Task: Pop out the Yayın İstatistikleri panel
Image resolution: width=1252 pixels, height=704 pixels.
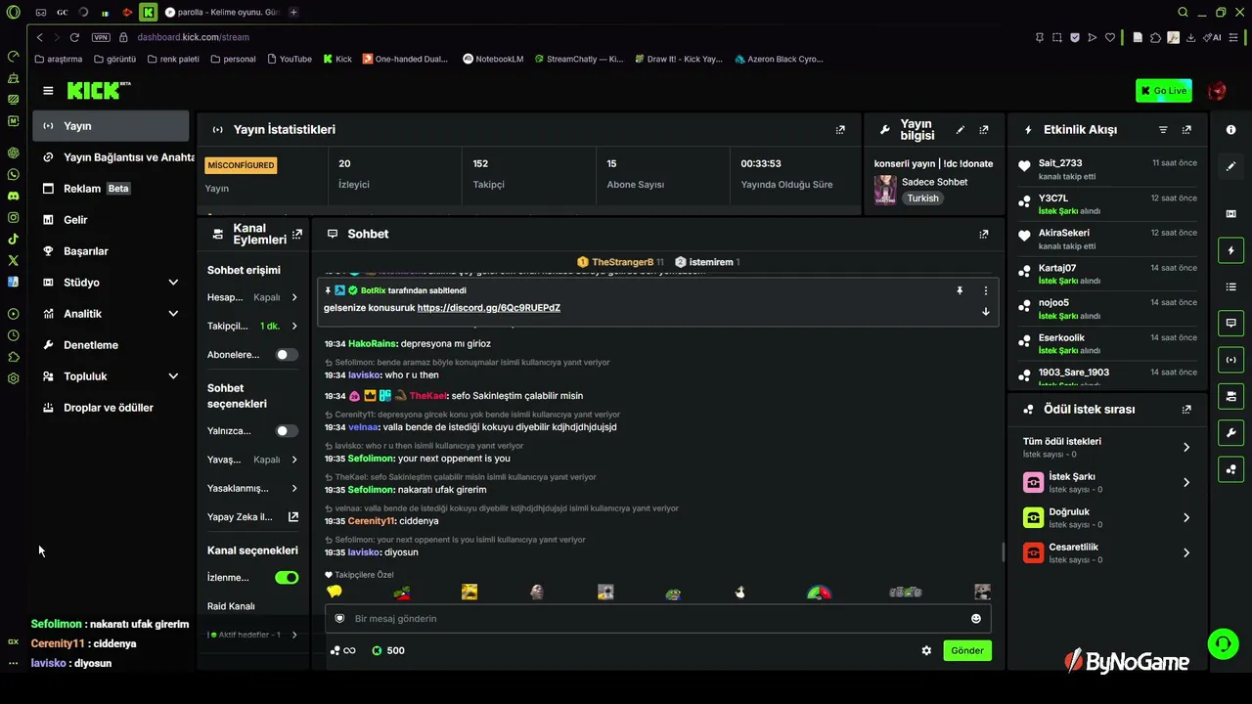Action: click(x=840, y=129)
